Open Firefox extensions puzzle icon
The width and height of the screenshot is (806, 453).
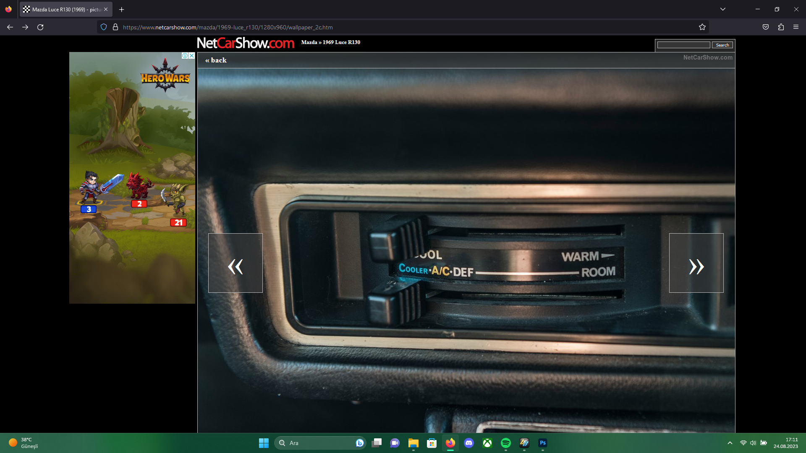click(781, 27)
